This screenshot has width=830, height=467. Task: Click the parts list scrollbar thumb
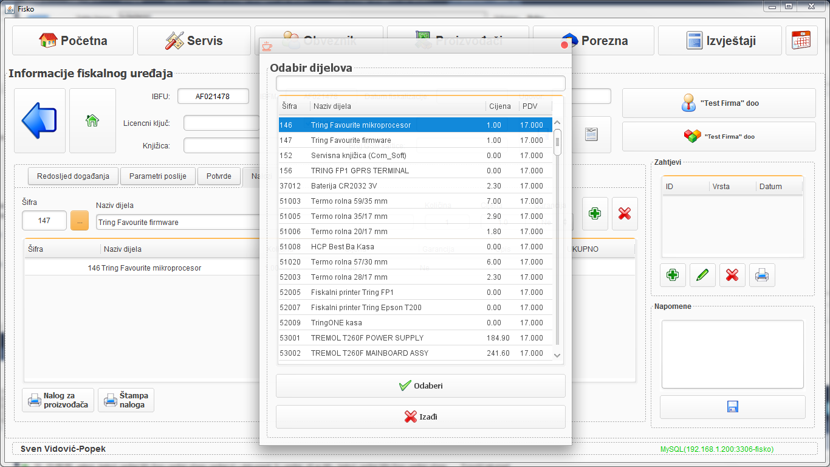[x=557, y=142]
